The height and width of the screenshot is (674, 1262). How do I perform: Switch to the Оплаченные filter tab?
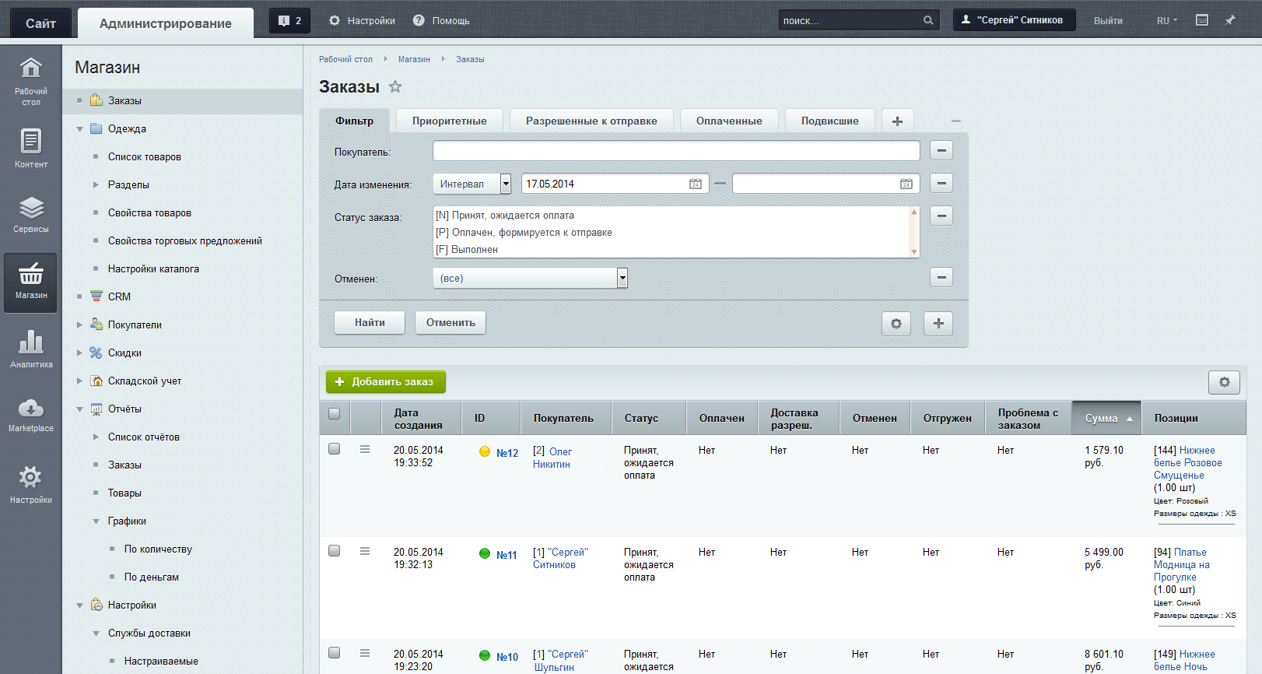728,121
